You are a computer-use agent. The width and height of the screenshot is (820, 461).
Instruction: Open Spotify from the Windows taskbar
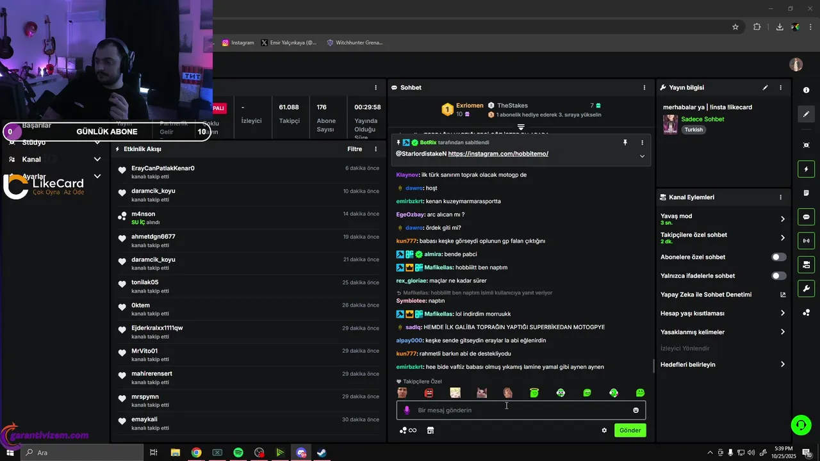[238, 453]
